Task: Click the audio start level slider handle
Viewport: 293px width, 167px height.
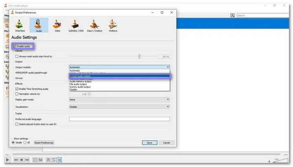Action: point(139,56)
